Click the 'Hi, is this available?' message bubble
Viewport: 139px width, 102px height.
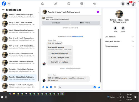coord(55,43)
